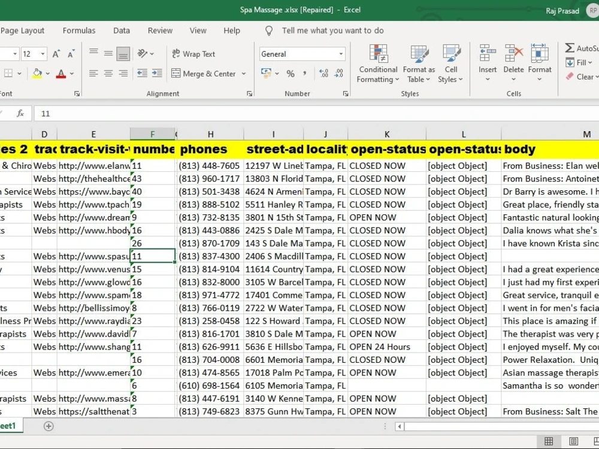The width and height of the screenshot is (599, 449).
Task: Increase decimal places
Action: click(x=324, y=73)
